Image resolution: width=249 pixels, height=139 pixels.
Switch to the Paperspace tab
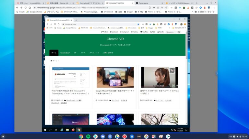pos(149,3)
